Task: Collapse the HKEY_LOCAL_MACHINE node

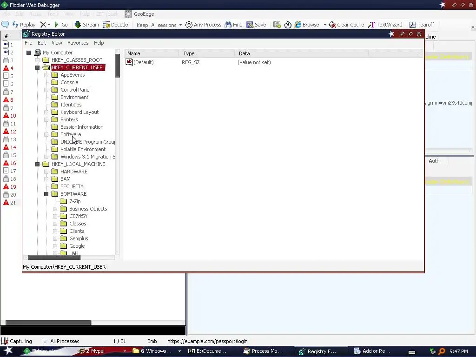Action: pos(37,164)
